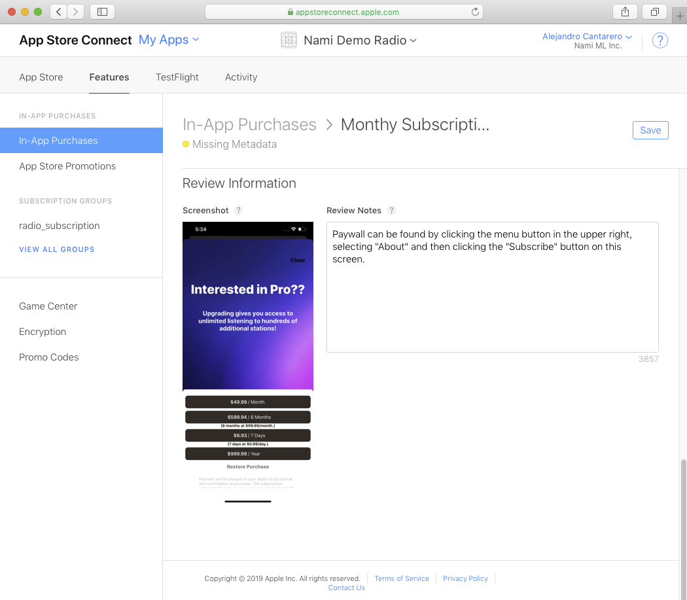Click inside the Review Notes text area

[x=493, y=287]
